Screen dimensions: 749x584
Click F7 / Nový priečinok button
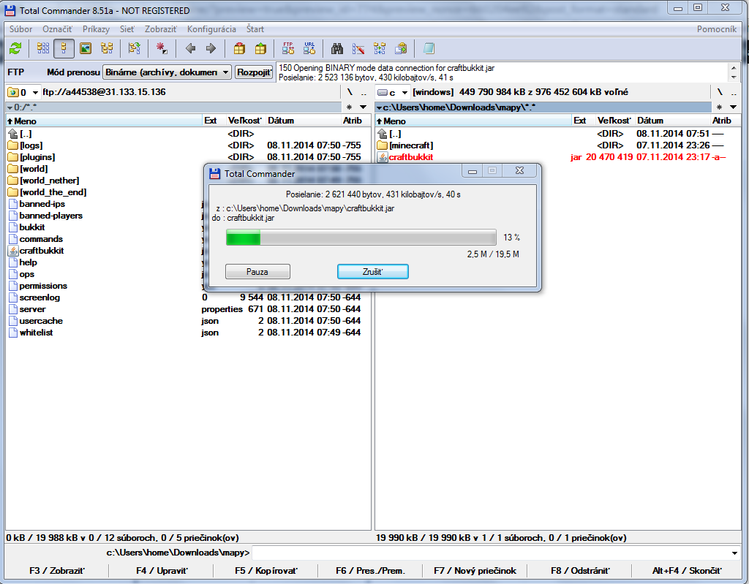click(x=475, y=571)
